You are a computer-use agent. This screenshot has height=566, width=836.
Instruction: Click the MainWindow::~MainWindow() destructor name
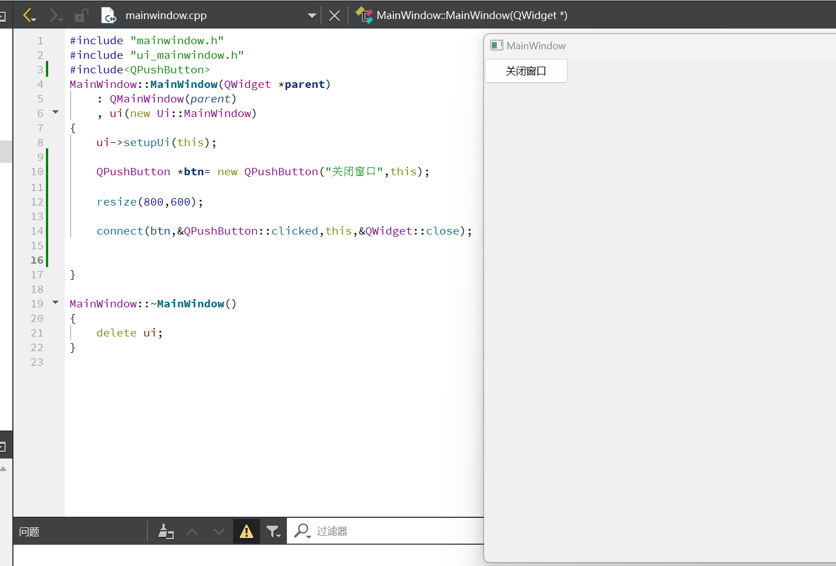click(153, 303)
